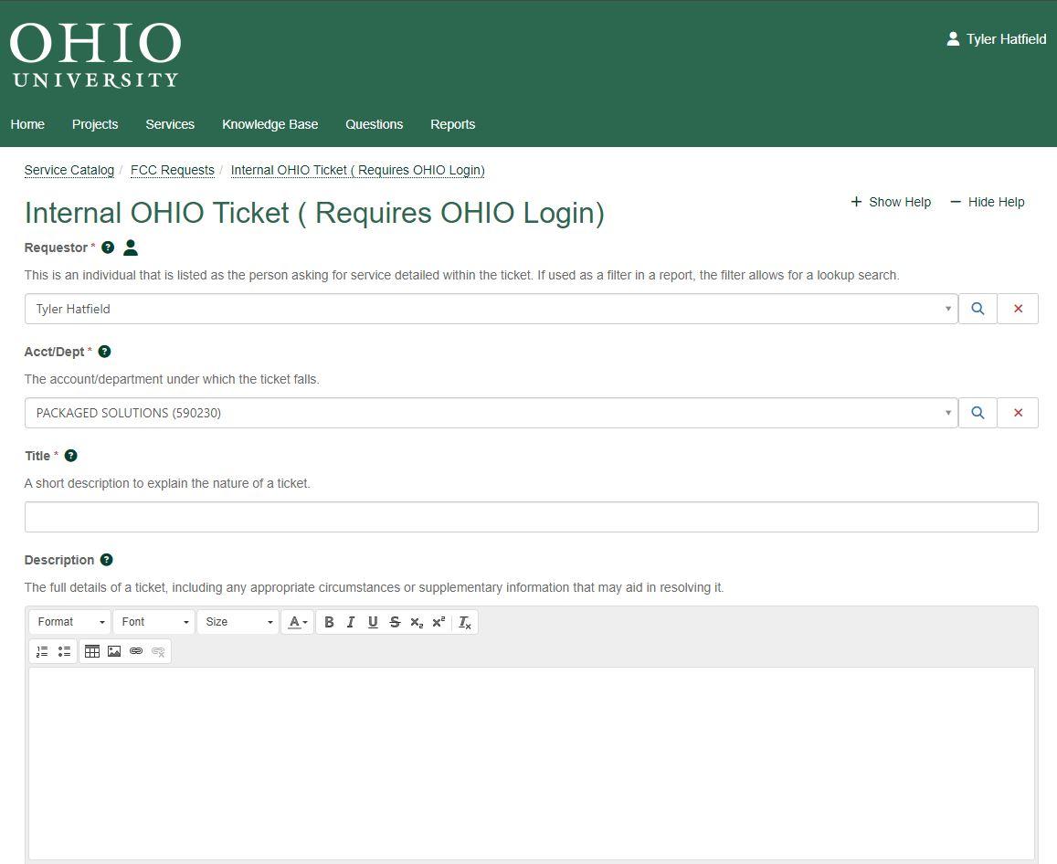This screenshot has width=1057, height=864.
Task: Open the Knowledge Base menu
Action: click(x=270, y=124)
